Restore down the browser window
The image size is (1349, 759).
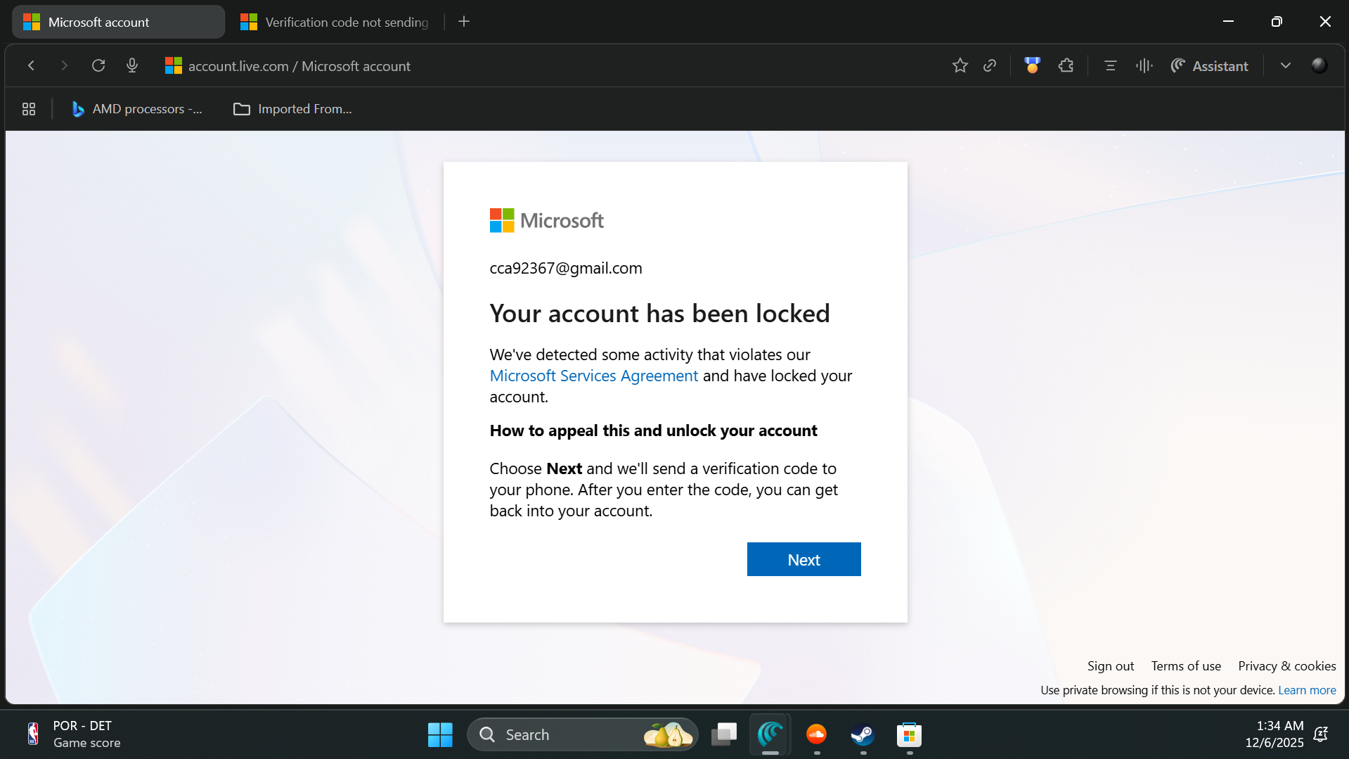1277,22
